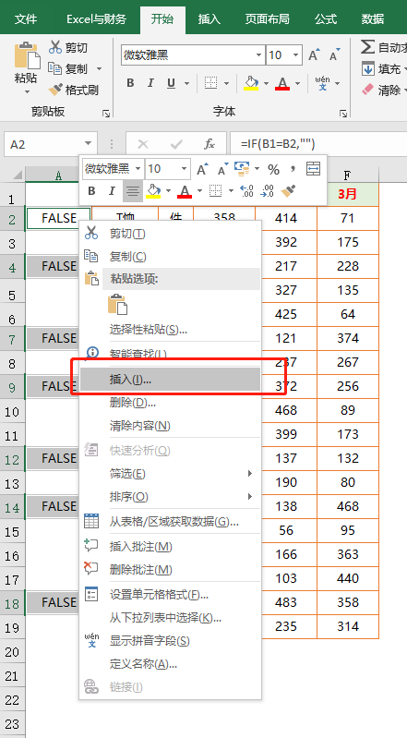Viewport: 407px width, 738px height.
Task: Open the ribbon font name dropdown
Action: (258, 55)
